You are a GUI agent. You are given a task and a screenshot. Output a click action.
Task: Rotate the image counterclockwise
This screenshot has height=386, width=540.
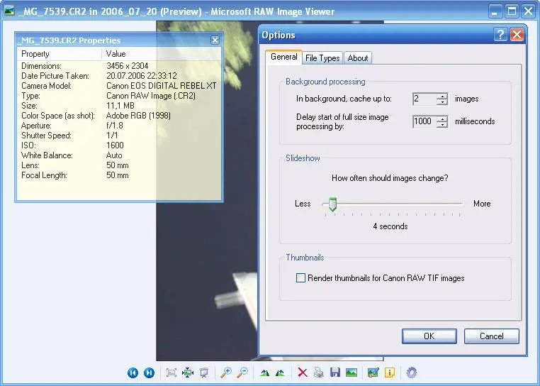coord(281,373)
